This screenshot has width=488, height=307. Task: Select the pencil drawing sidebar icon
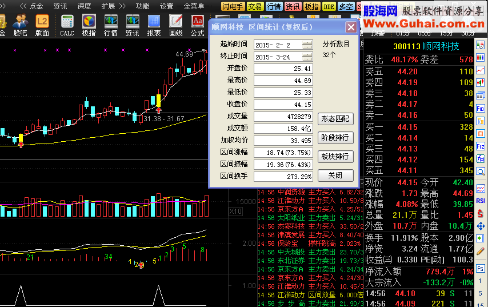pyautogui.click(x=481, y=251)
